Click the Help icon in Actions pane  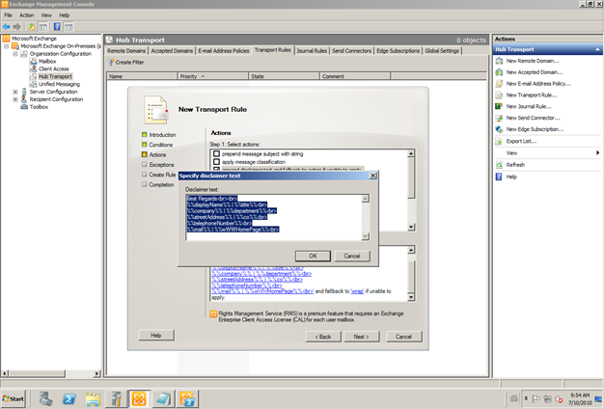[x=499, y=177]
